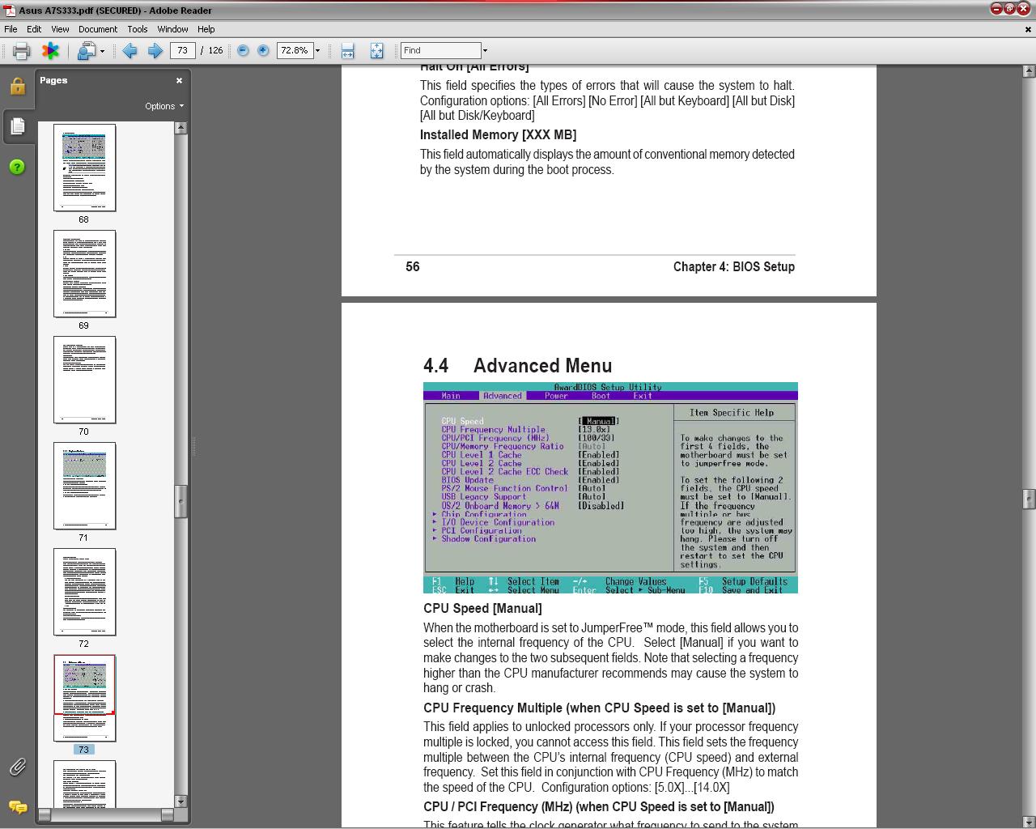Click the zoom value field 72.8%
This screenshot has width=1036, height=829.
[x=294, y=50]
